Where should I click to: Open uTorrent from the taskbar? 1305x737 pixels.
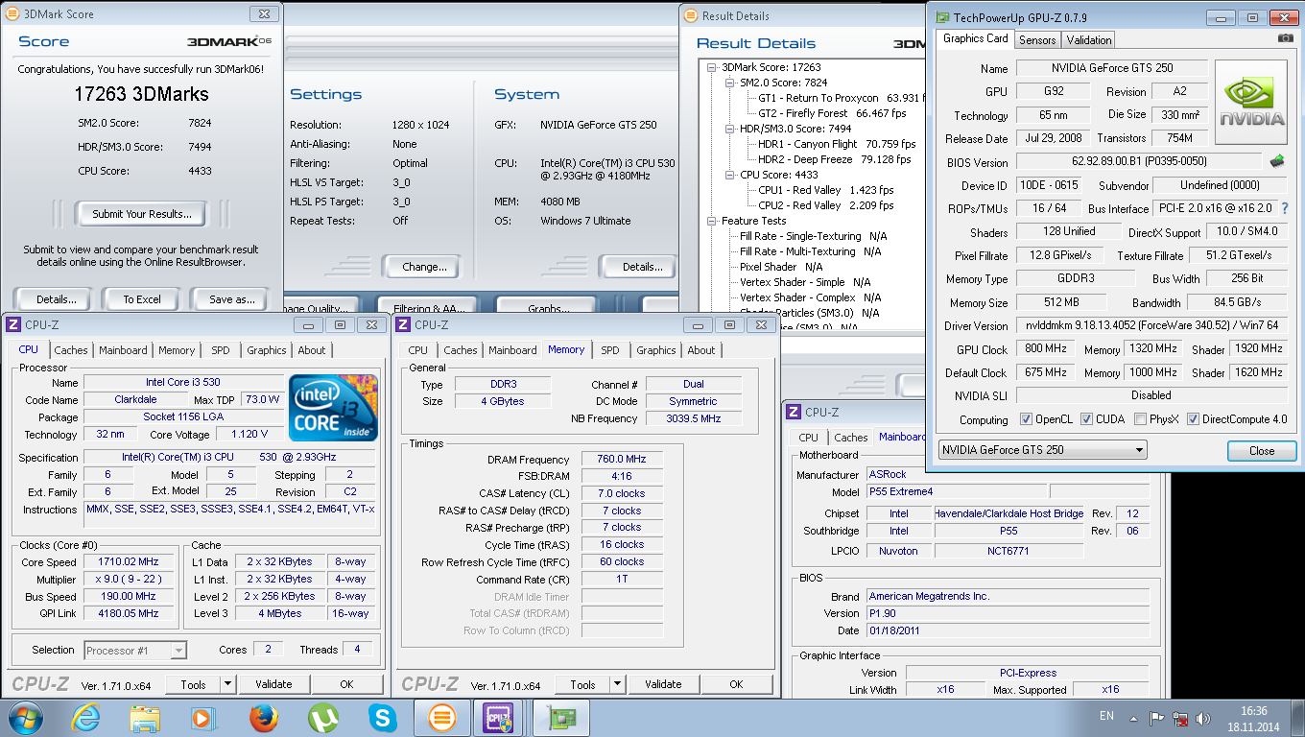click(x=323, y=718)
